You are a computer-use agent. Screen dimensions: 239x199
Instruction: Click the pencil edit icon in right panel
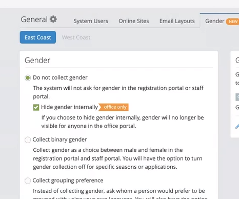click(237, 126)
